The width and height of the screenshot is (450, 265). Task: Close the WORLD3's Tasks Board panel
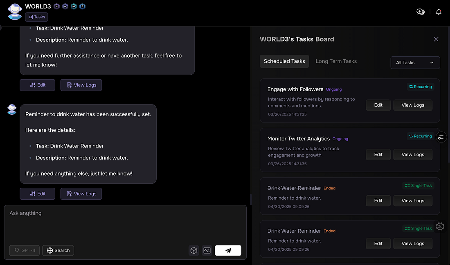436,39
